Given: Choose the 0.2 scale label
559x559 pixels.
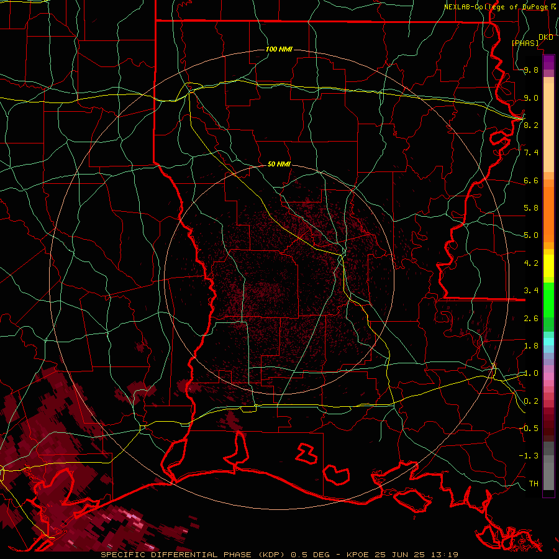Looking at the screenshot, I should pyautogui.click(x=531, y=401).
